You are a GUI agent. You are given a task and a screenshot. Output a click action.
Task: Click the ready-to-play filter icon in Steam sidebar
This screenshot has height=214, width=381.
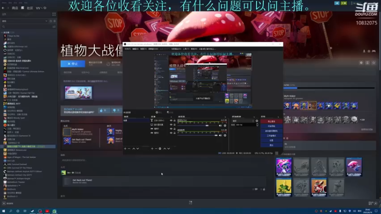[54, 21]
